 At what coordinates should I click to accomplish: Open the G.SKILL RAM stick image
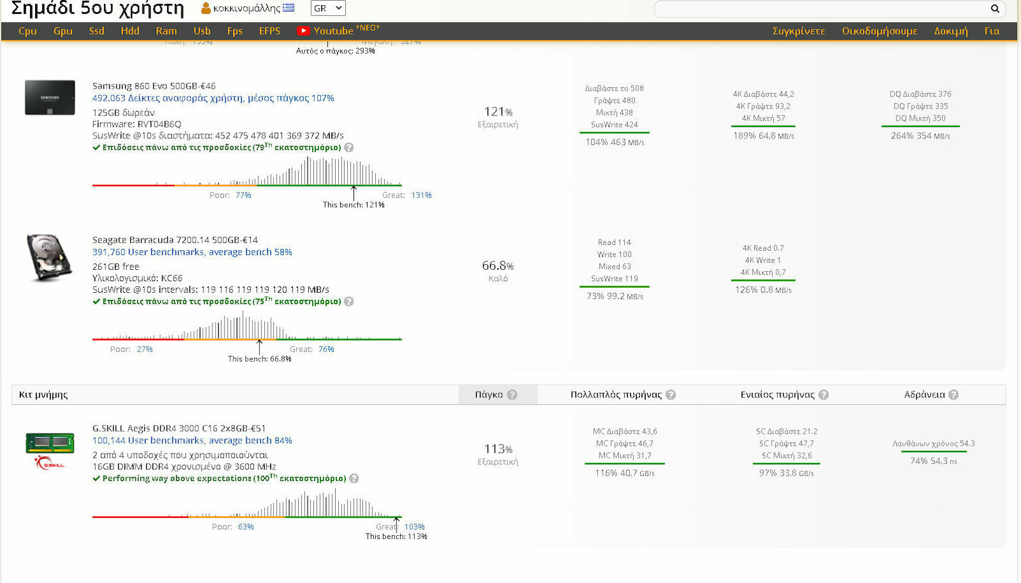50,443
